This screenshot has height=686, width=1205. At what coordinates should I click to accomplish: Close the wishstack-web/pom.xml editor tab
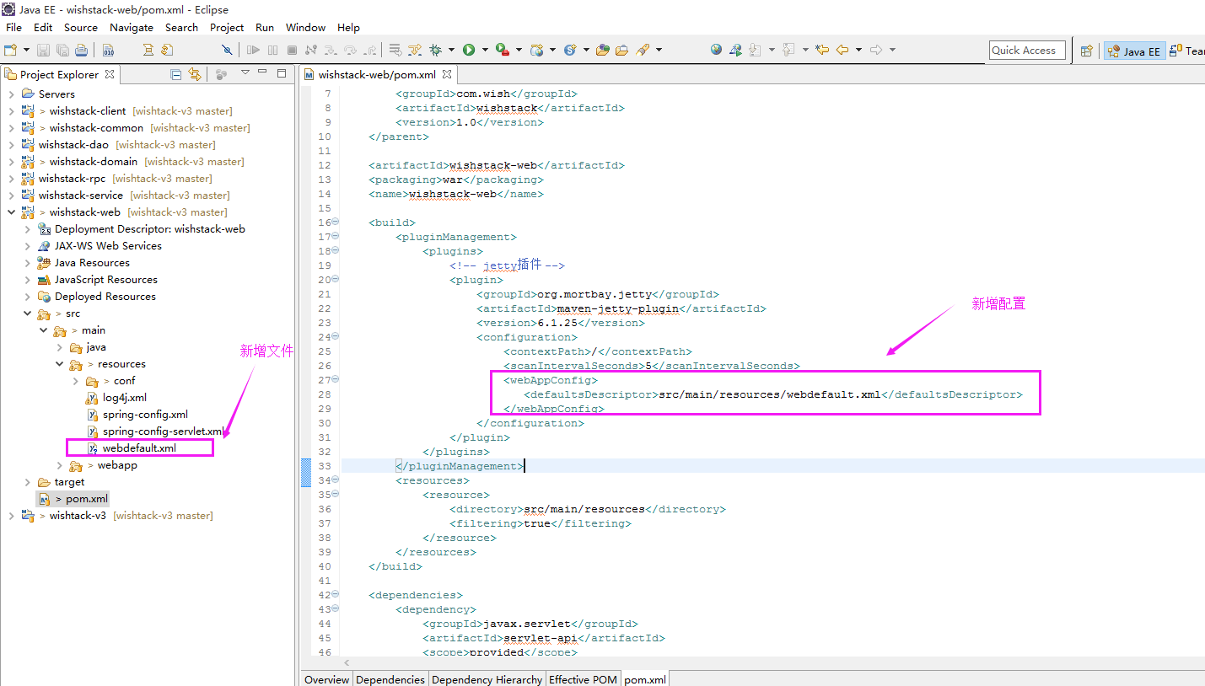[x=447, y=74]
